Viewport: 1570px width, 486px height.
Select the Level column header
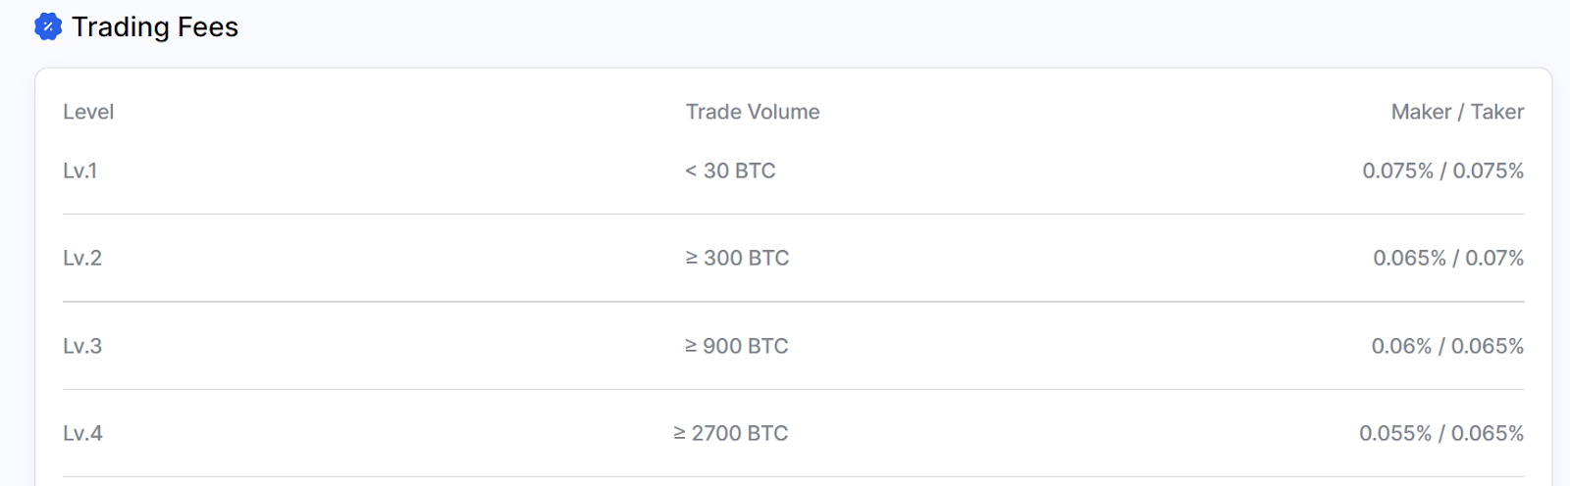[x=88, y=112]
